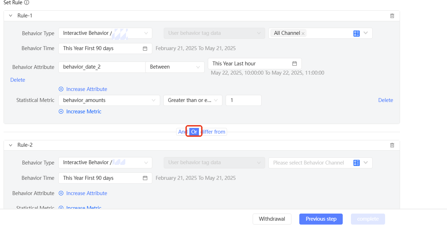Collapse Rule-2 using its chevron

tap(10, 145)
